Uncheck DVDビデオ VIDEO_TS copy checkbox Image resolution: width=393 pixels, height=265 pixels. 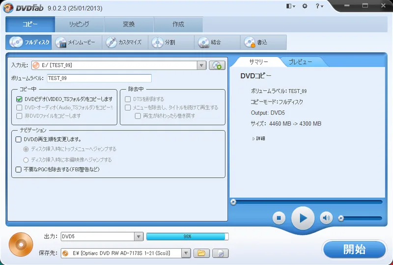point(19,99)
